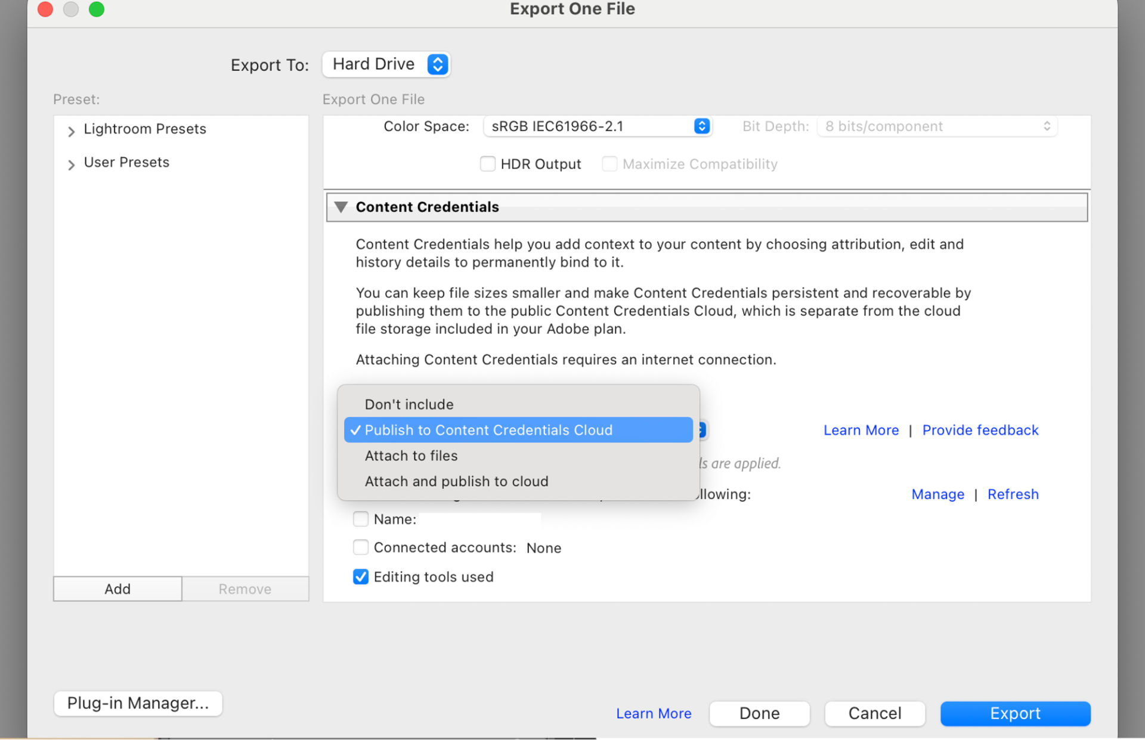Click the Remove preset button
Image resolution: width=1145 pixels, height=740 pixels.
coord(245,589)
